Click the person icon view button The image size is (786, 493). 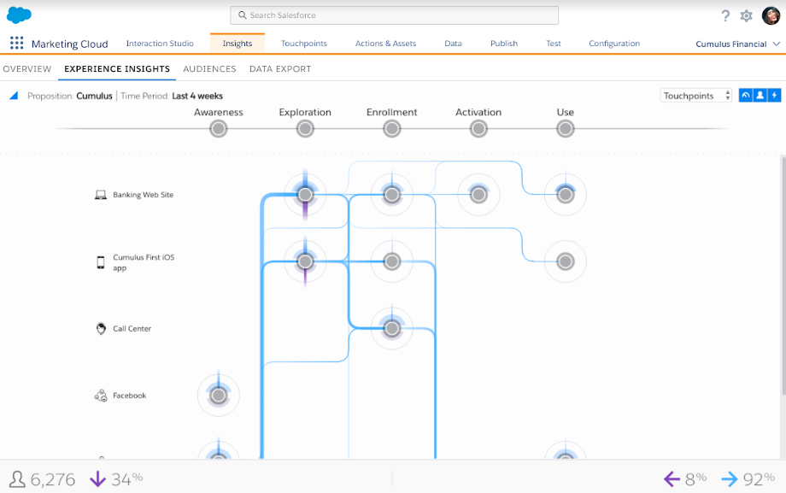click(x=760, y=96)
